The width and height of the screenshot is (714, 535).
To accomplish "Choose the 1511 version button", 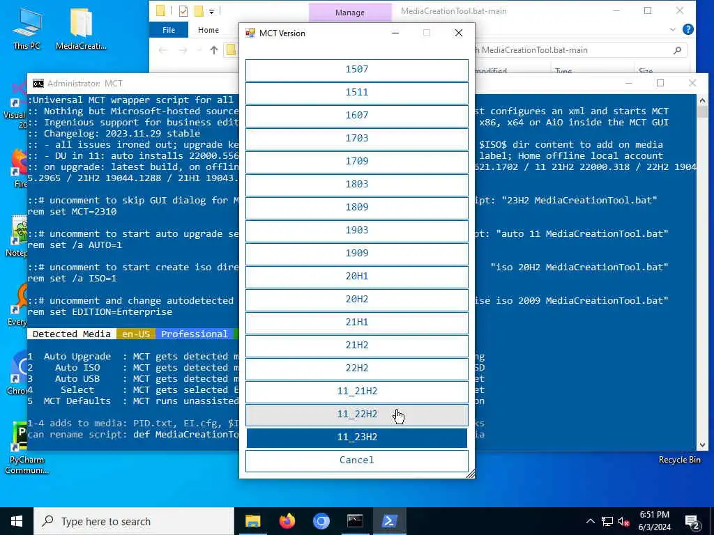I will pos(356,93).
